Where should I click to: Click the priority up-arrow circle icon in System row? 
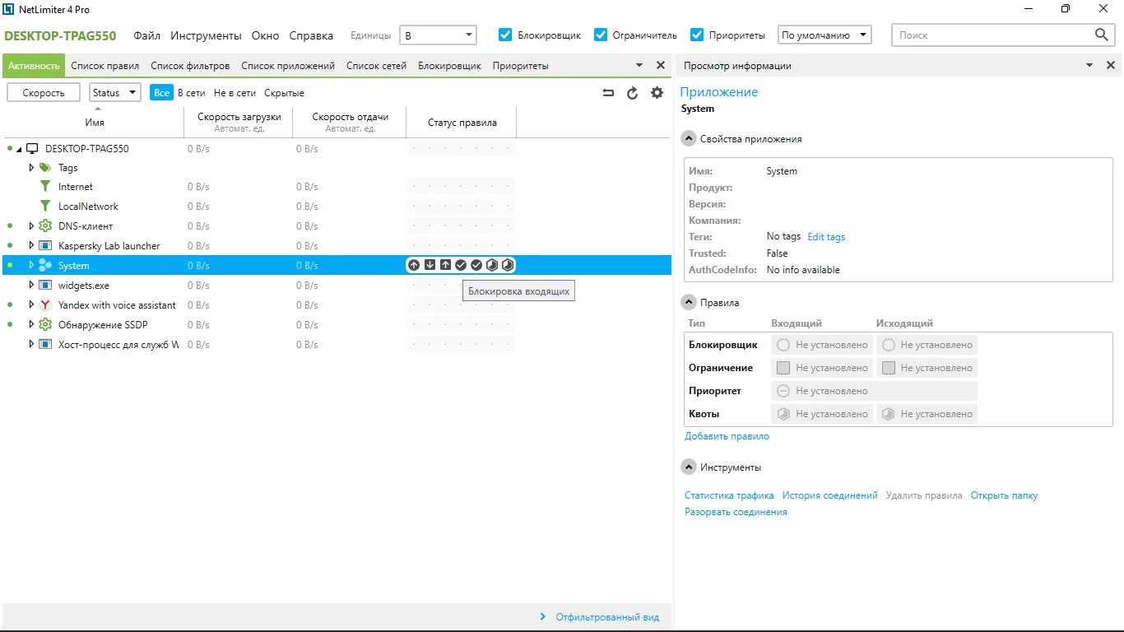coord(414,265)
